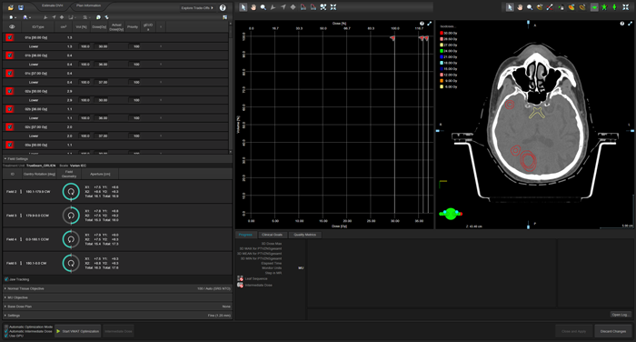
Task: Toggle checkbox for structure 01a [30.00 Gy]
Action: pyautogui.click(x=9, y=37)
